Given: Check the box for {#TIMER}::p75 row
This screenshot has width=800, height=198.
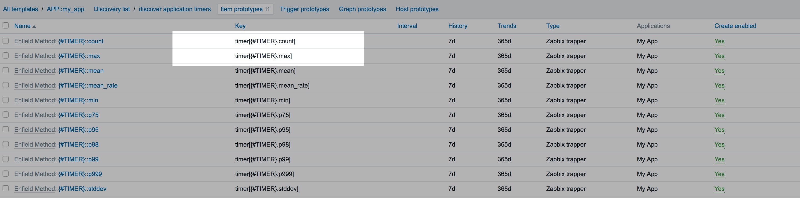Looking at the screenshot, I should [6, 115].
